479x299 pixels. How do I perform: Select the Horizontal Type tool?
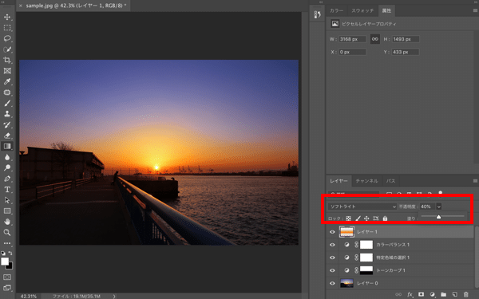coord(7,190)
